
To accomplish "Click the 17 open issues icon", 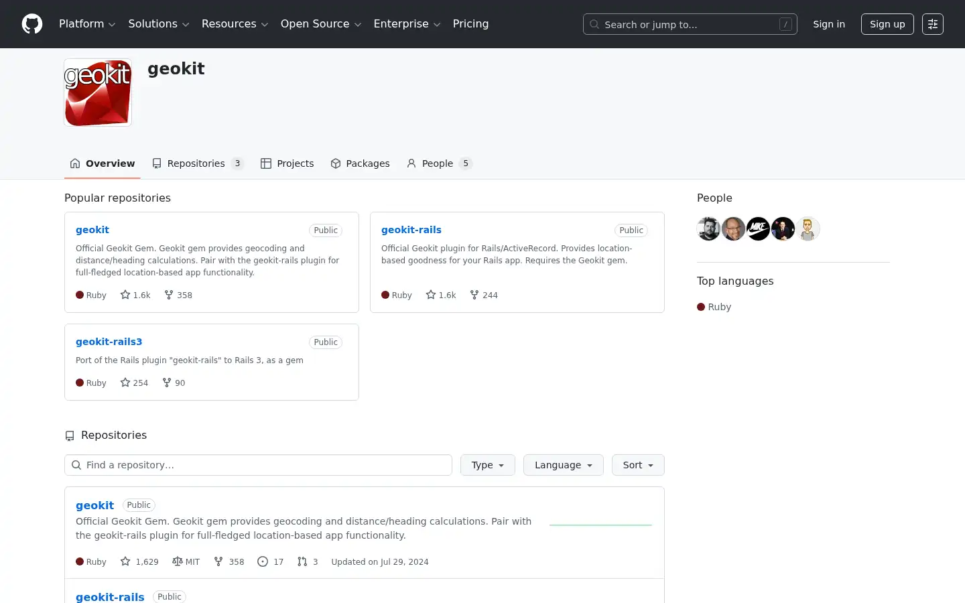I will click(x=263, y=561).
